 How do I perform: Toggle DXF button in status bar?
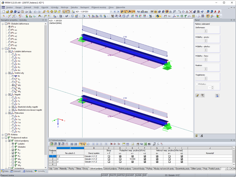tap(145, 175)
